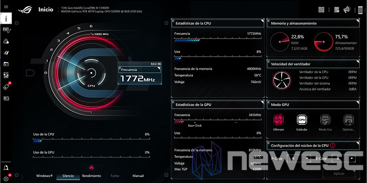Open the user profile icon in the sidebar
The width and height of the screenshot is (367, 183).
point(6,167)
